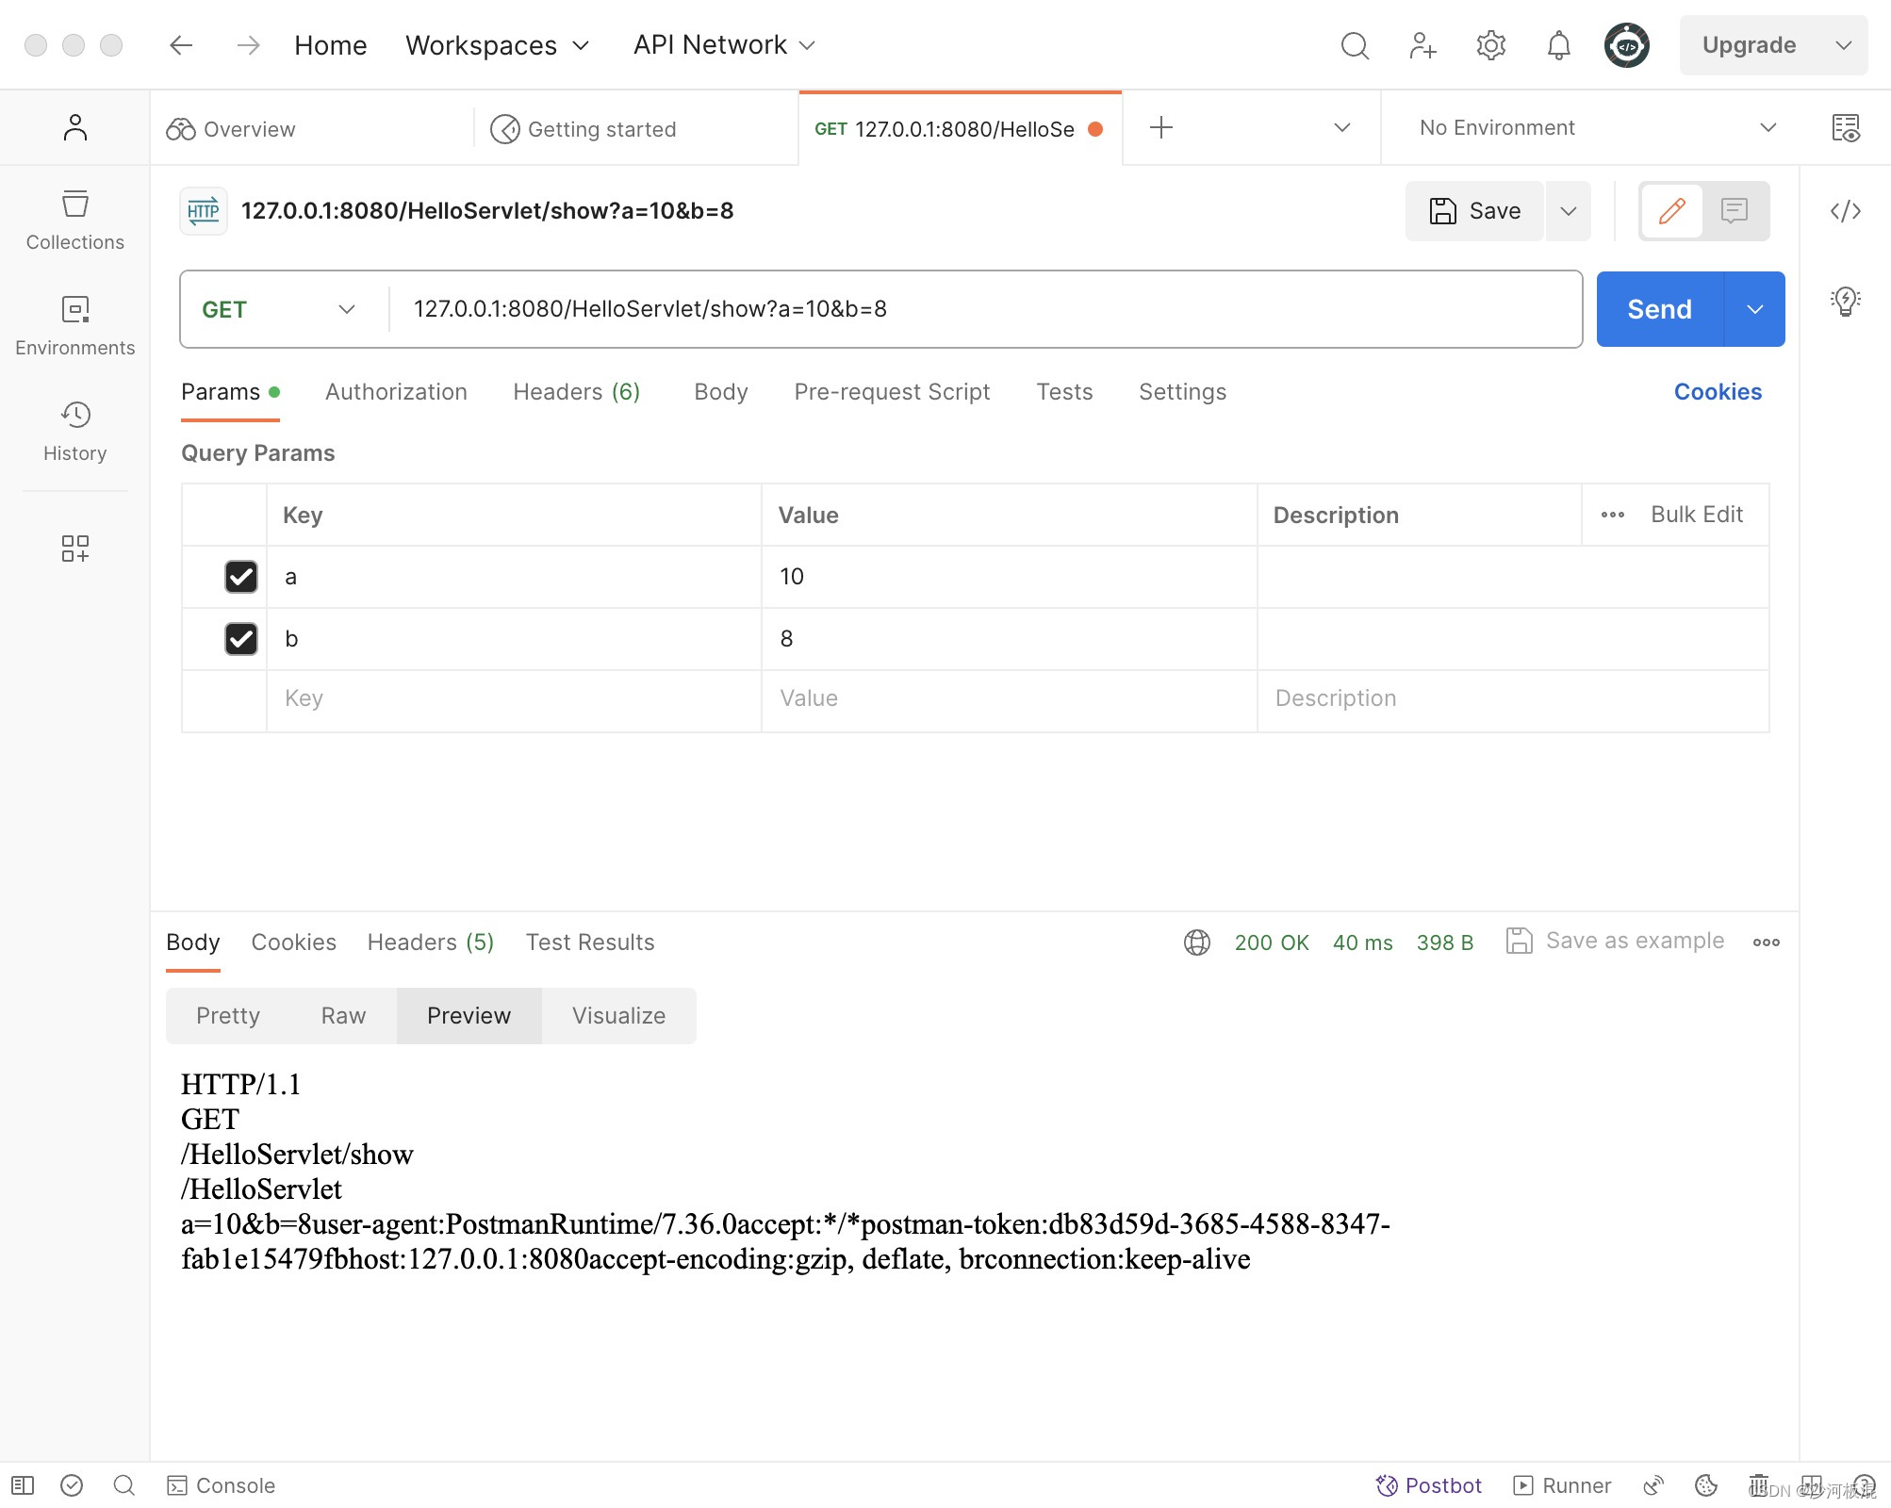Uncheck the parameter 'b' checkbox

(241, 639)
